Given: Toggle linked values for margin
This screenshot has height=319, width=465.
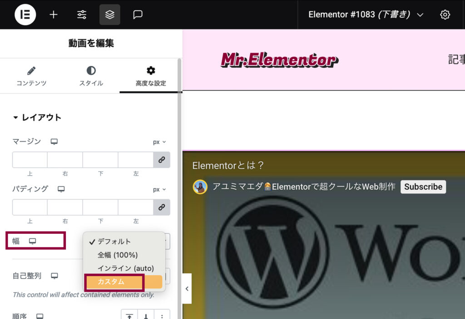Looking at the screenshot, I should click(162, 160).
